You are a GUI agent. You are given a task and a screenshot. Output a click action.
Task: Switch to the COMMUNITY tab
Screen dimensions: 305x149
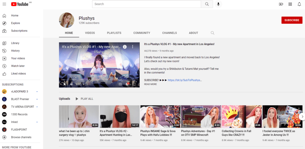tap(141, 33)
